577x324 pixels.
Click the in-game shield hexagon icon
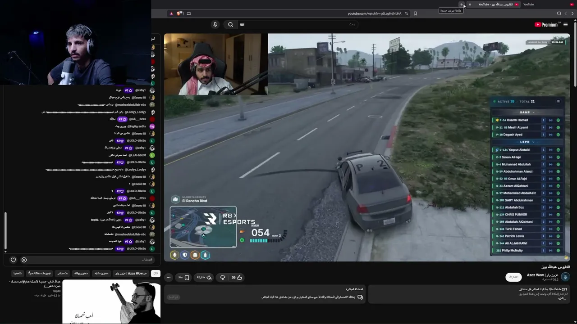185,255
